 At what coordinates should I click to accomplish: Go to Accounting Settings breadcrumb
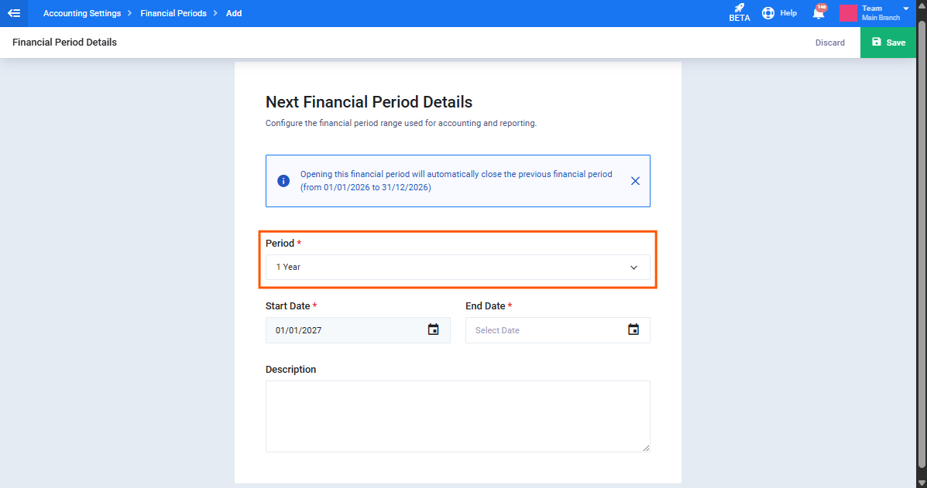[x=82, y=13]
